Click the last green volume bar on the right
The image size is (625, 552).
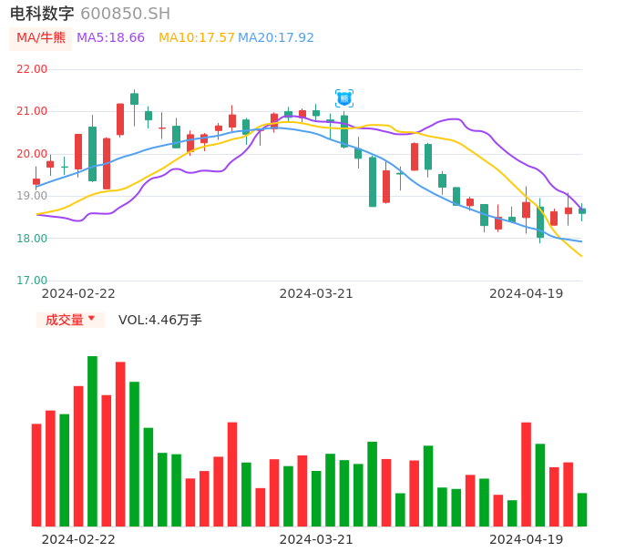point(582,509)
